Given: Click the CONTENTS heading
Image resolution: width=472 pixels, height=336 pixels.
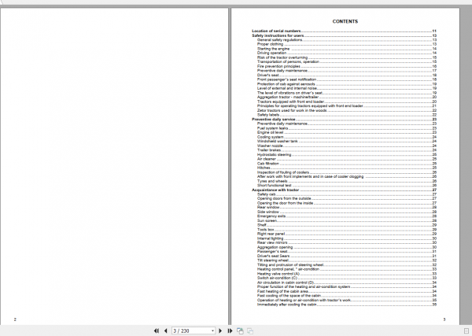Looking at the screenshot, I should pos(345,21).
